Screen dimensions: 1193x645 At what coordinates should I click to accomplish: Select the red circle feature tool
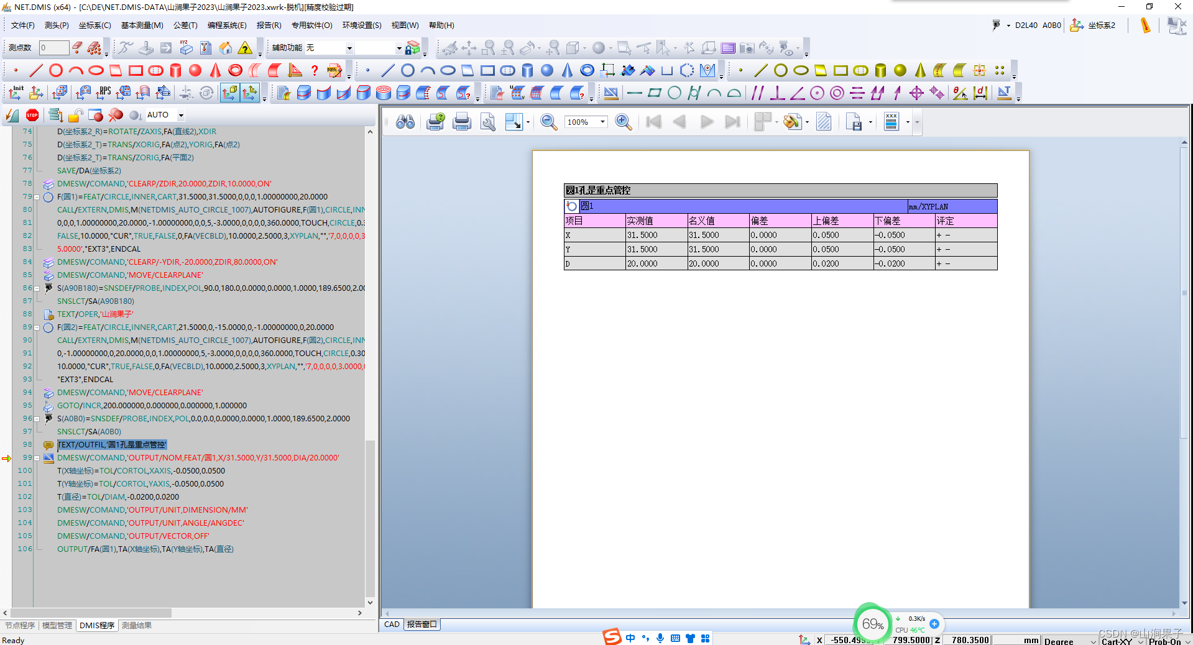[56, 70]
